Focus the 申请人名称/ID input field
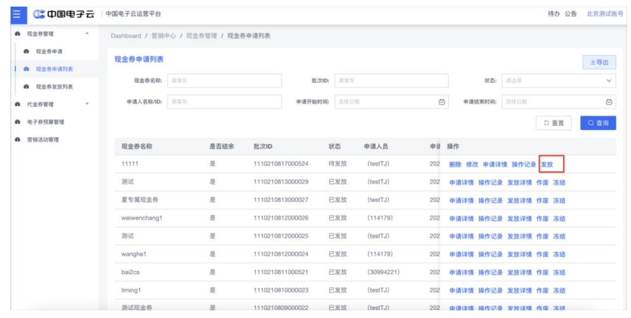The height and width of the screenshot is (318, 631). [x=224, y=102]
